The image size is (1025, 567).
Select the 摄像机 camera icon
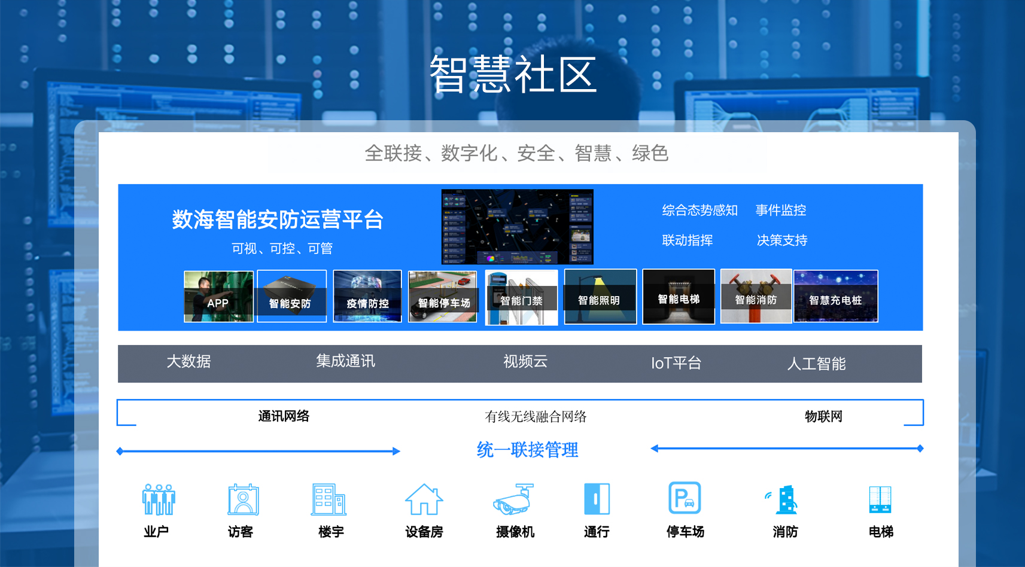click(513, 499)
